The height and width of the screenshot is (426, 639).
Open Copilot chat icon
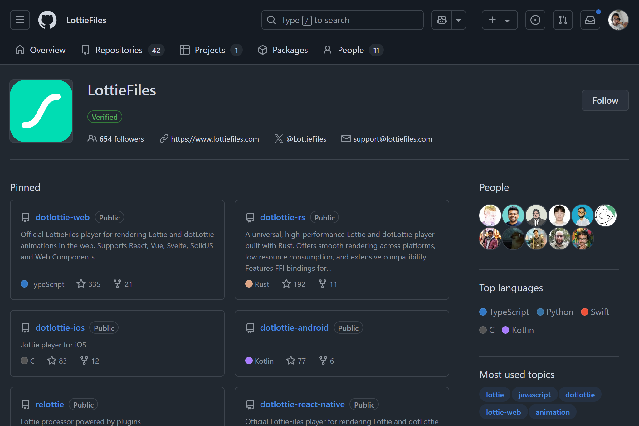(x=441, y=20)
